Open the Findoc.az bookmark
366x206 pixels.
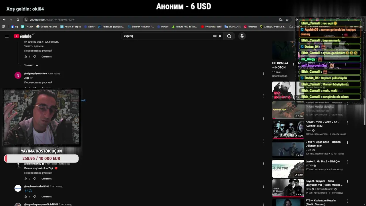click(x=111, y=27)
